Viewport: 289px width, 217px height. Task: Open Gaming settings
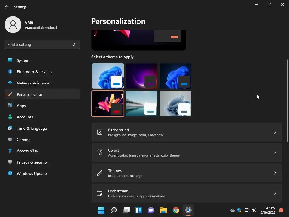[x=42, y=140]
